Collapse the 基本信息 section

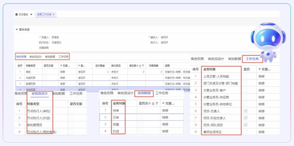pyautogui.click(x=17, y=30)
